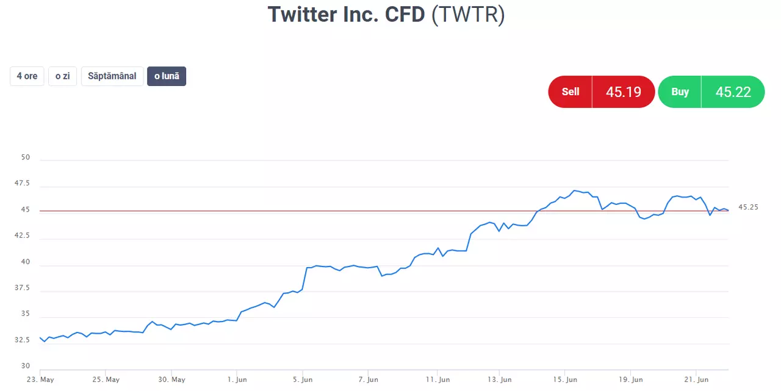Click the "5. Jun" date axis label
The height and width of the screenshot is (391, 781).
click(x=303, y=379)
